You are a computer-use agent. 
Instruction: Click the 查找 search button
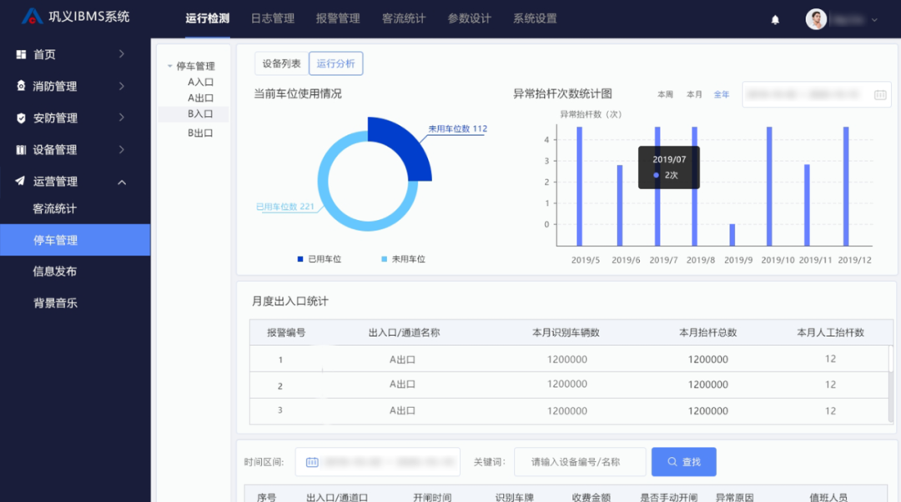(x=684, y=462)
